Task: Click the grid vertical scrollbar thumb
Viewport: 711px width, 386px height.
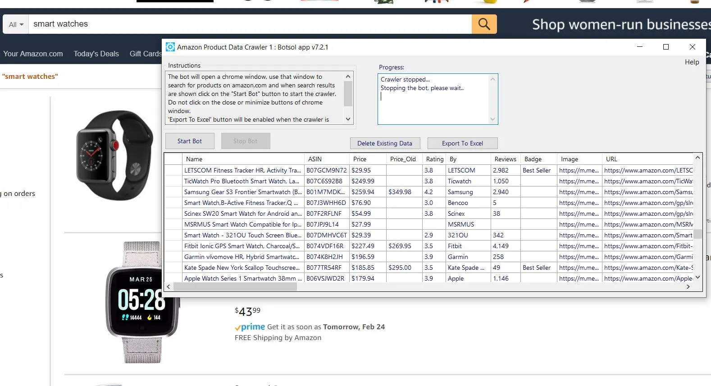Action: 697,234
